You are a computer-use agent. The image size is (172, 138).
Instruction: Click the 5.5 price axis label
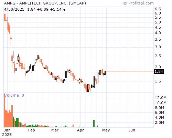point(158,17)
